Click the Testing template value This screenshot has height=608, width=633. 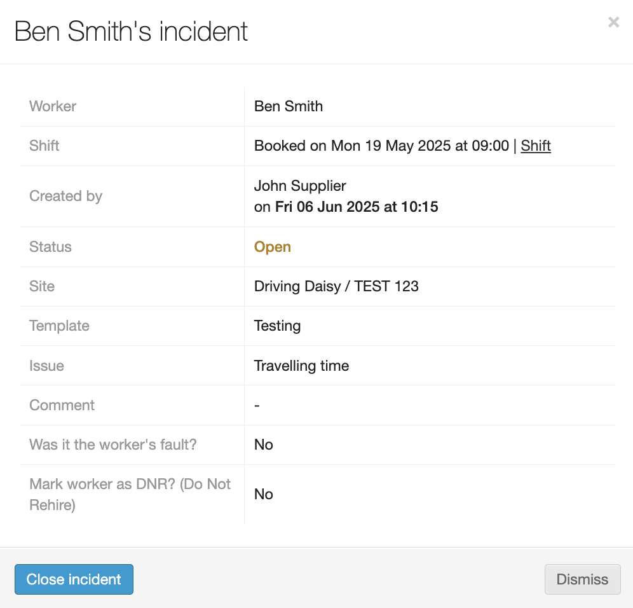(277, 326)
